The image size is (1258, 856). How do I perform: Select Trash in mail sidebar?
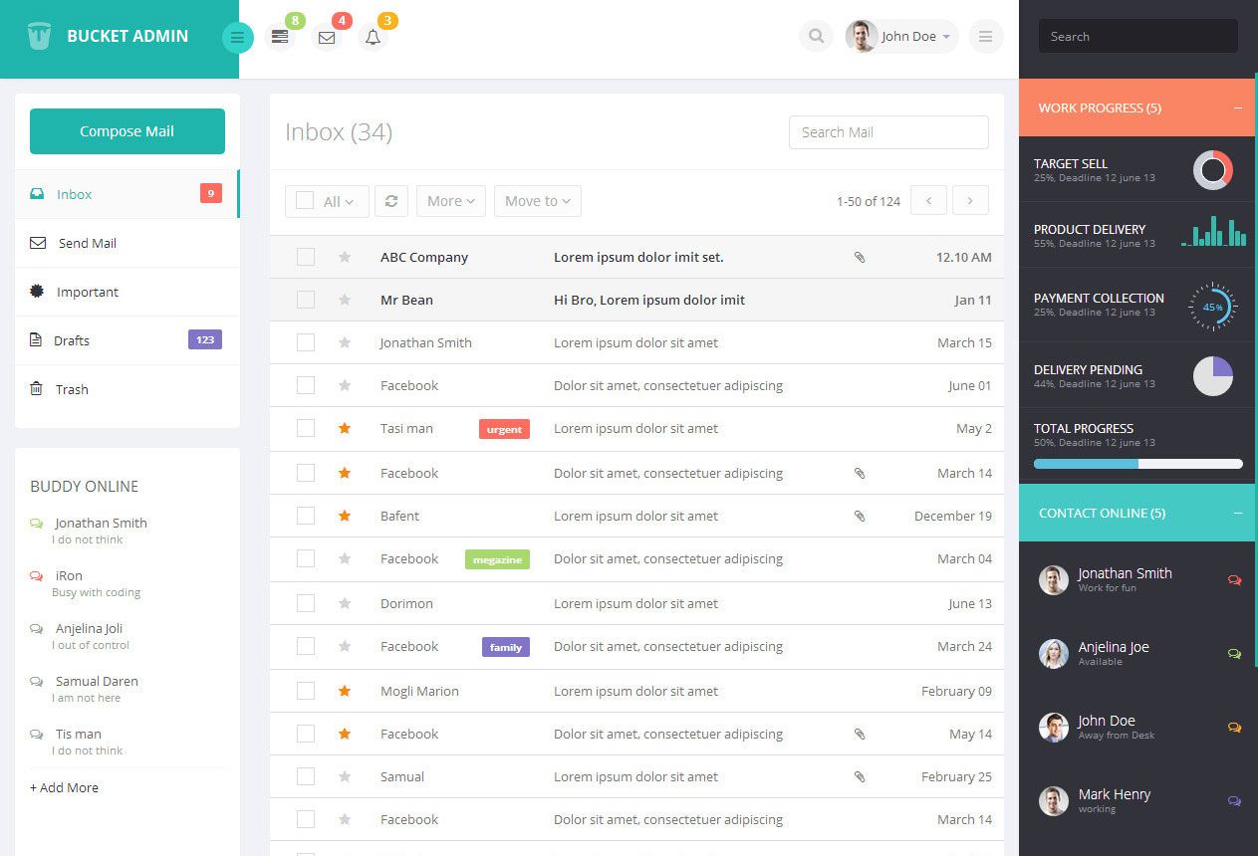click(x=72, y=389)
